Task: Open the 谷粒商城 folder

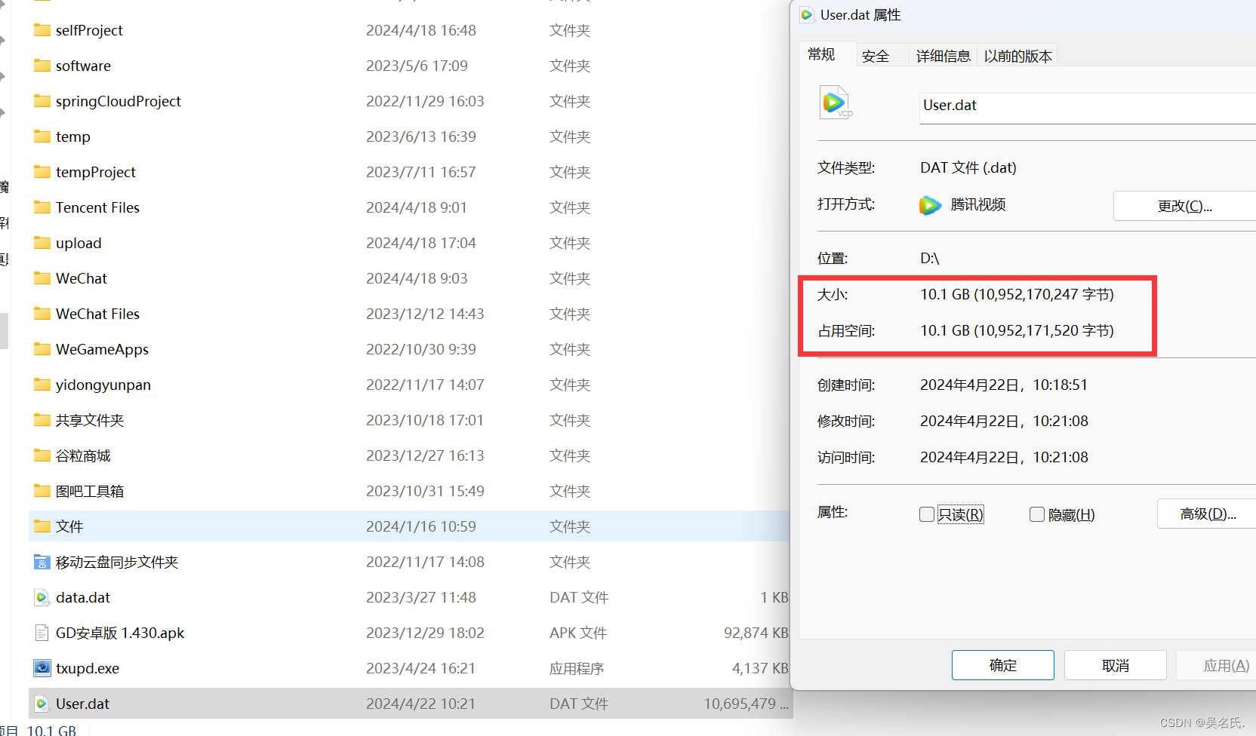Action: click(x=83, y=455)
